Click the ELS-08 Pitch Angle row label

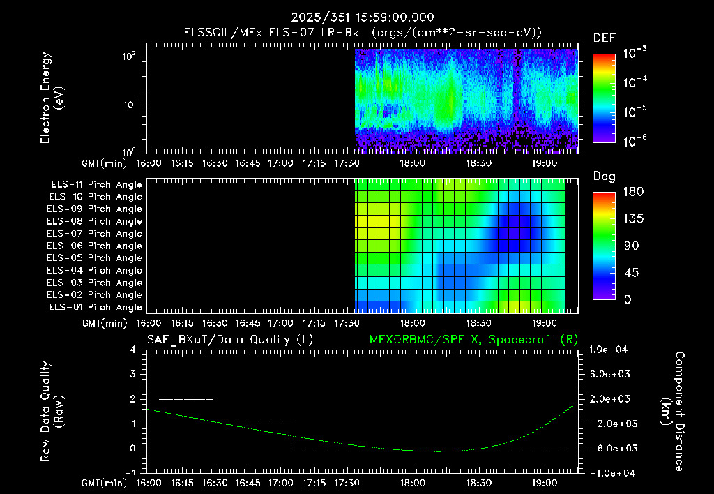pyautogui.click(x=94, y=221)
